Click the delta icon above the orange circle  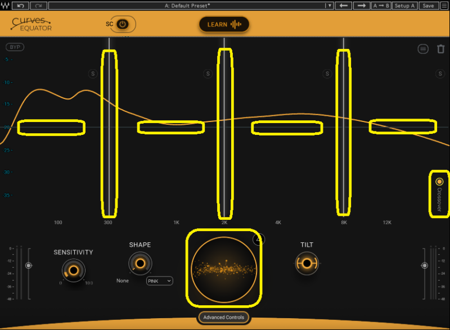coord(259,239)
